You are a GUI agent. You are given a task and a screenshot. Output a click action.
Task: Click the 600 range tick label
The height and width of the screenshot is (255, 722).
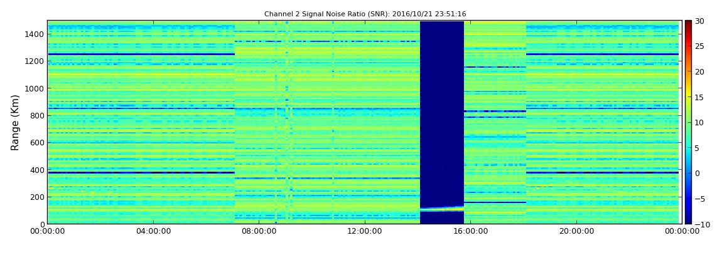tap(37, 142)
